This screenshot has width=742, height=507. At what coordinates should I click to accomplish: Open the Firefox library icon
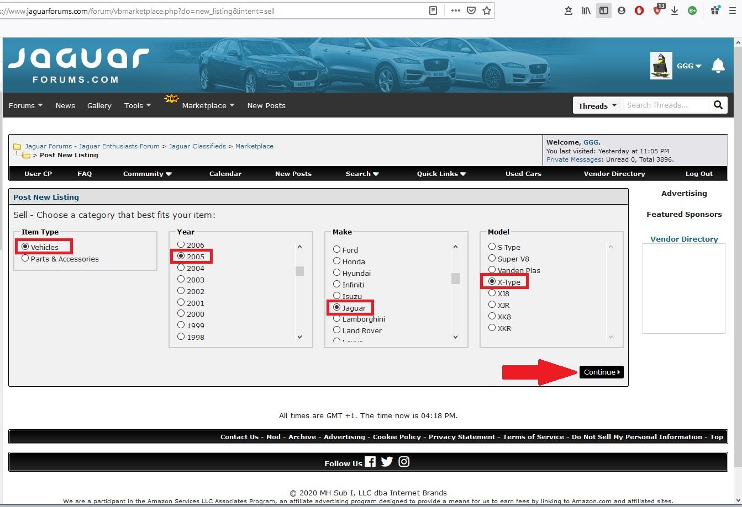(586, 10)
